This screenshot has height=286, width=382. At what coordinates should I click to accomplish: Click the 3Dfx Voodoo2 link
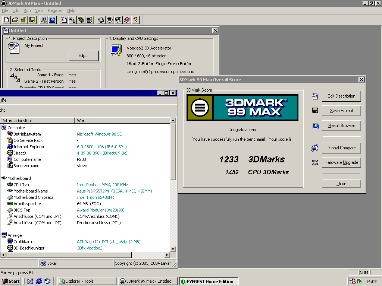tap(90, 248)
